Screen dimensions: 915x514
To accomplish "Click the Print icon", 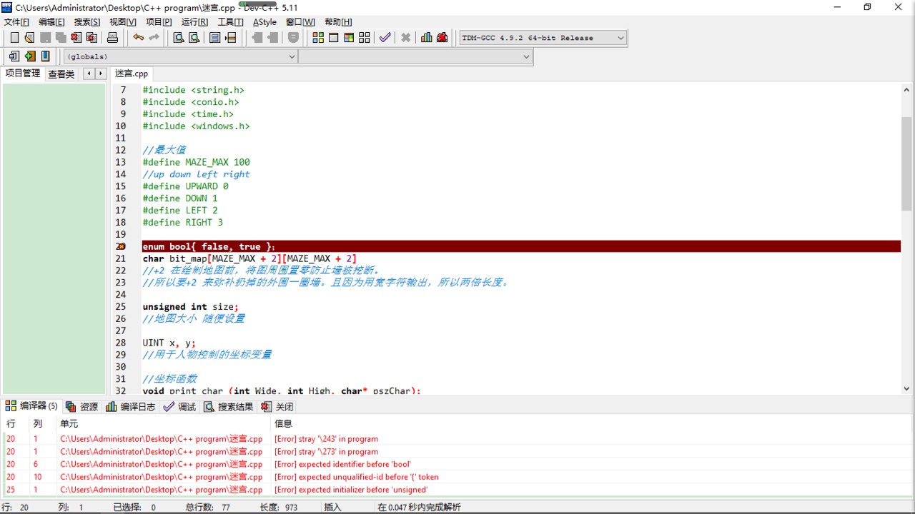I will tap(112, 38).
